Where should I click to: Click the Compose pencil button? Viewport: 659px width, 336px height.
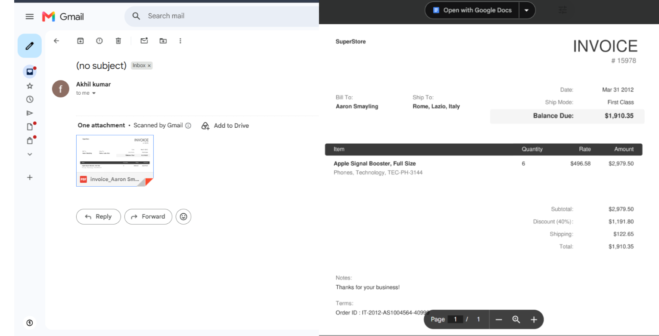tap(29, 46)
